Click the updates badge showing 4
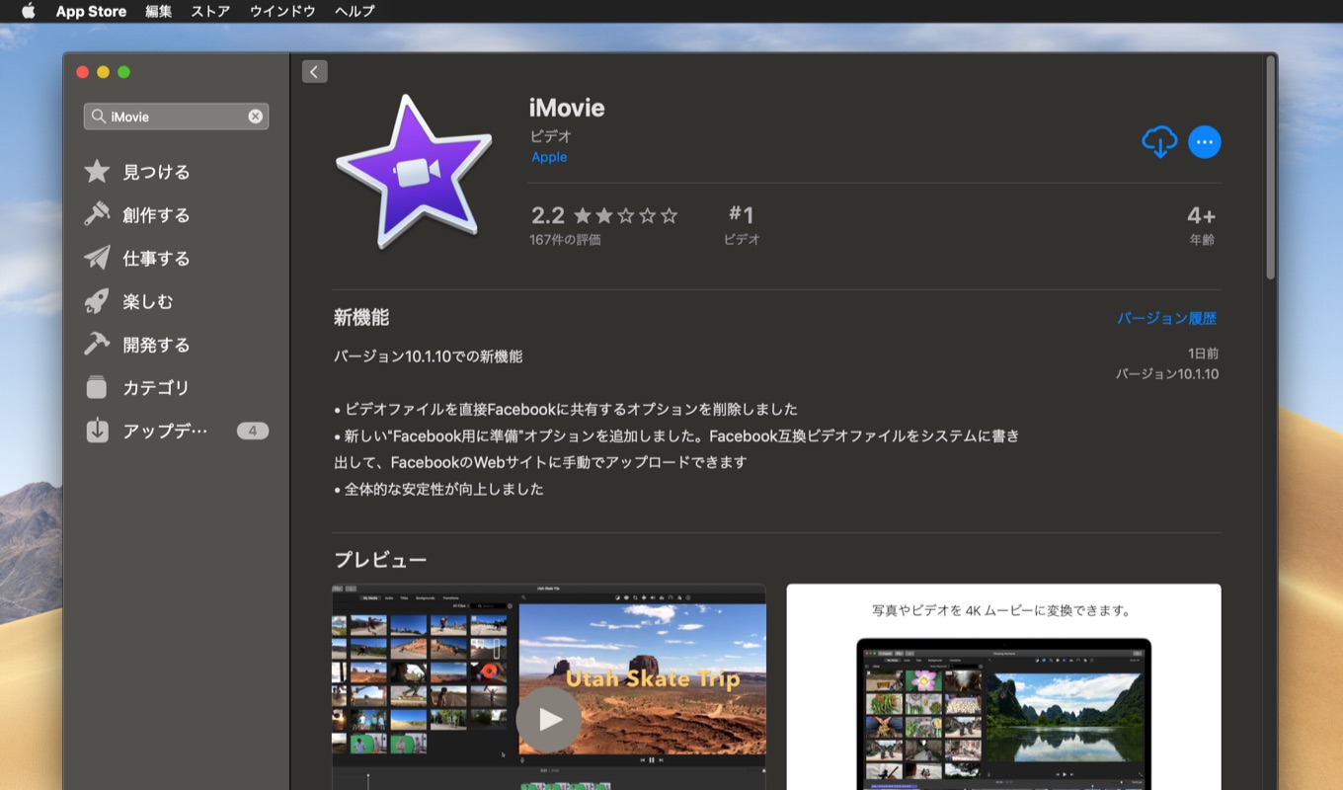This screenshot has width=1343, height=790. (253, 431)
